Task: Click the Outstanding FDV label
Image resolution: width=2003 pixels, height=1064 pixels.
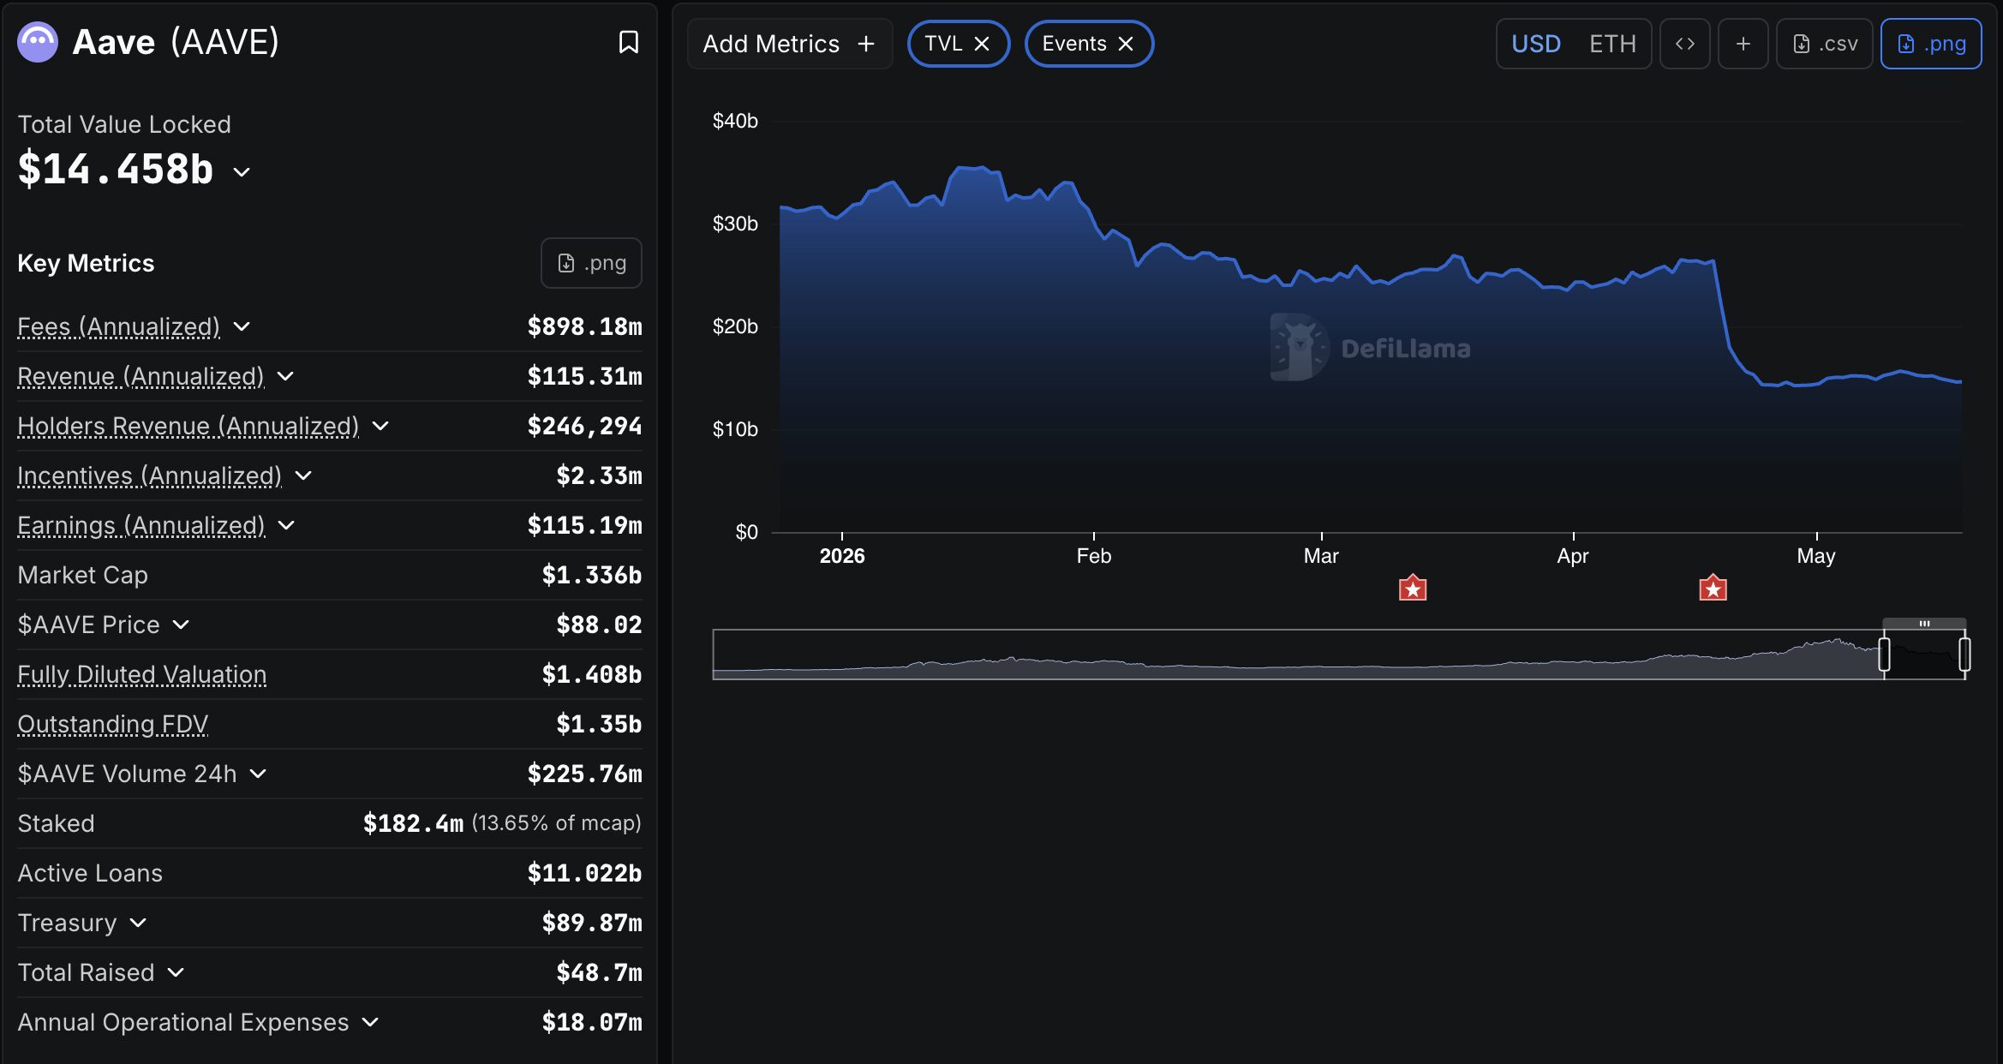Action: pyautogui.click(x=113, y=724)
